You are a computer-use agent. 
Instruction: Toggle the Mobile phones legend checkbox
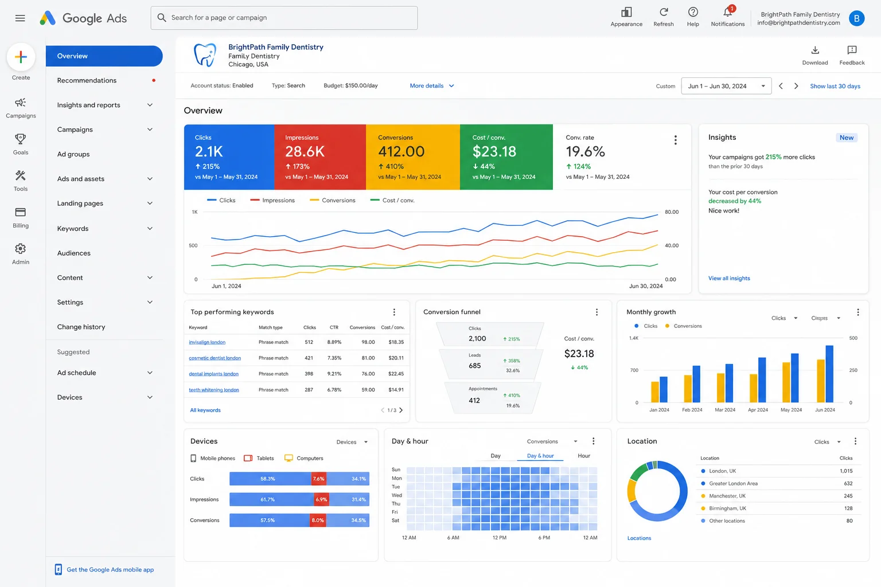194,458
